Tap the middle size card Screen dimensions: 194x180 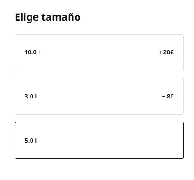click(99, 97)
